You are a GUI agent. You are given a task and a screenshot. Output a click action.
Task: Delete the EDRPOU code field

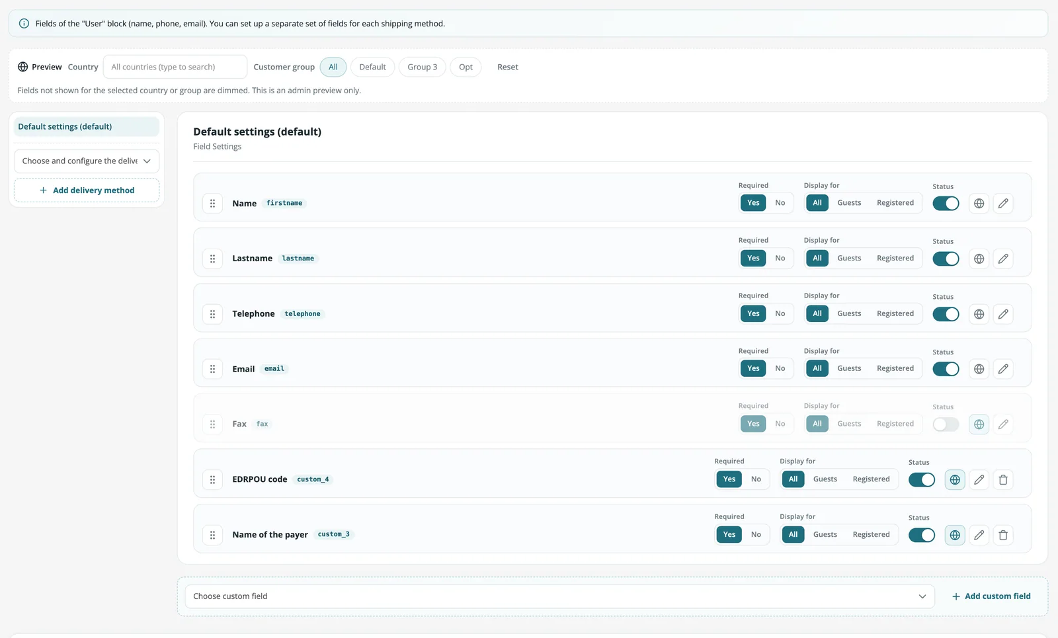[1003, 480]
